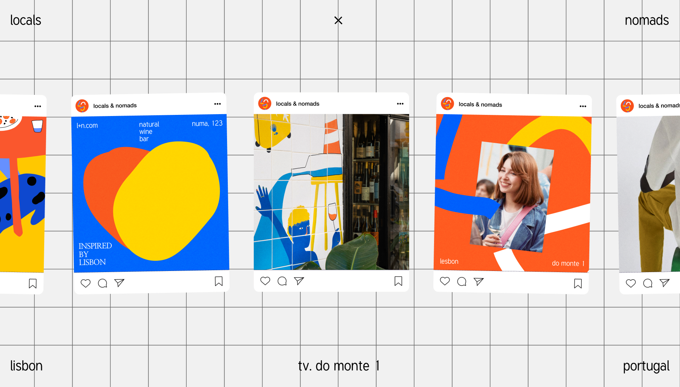The width and height of the screenshot is (680, 387).
Task: Click locals & nomads username on blue post
Action: click(115, 106)
